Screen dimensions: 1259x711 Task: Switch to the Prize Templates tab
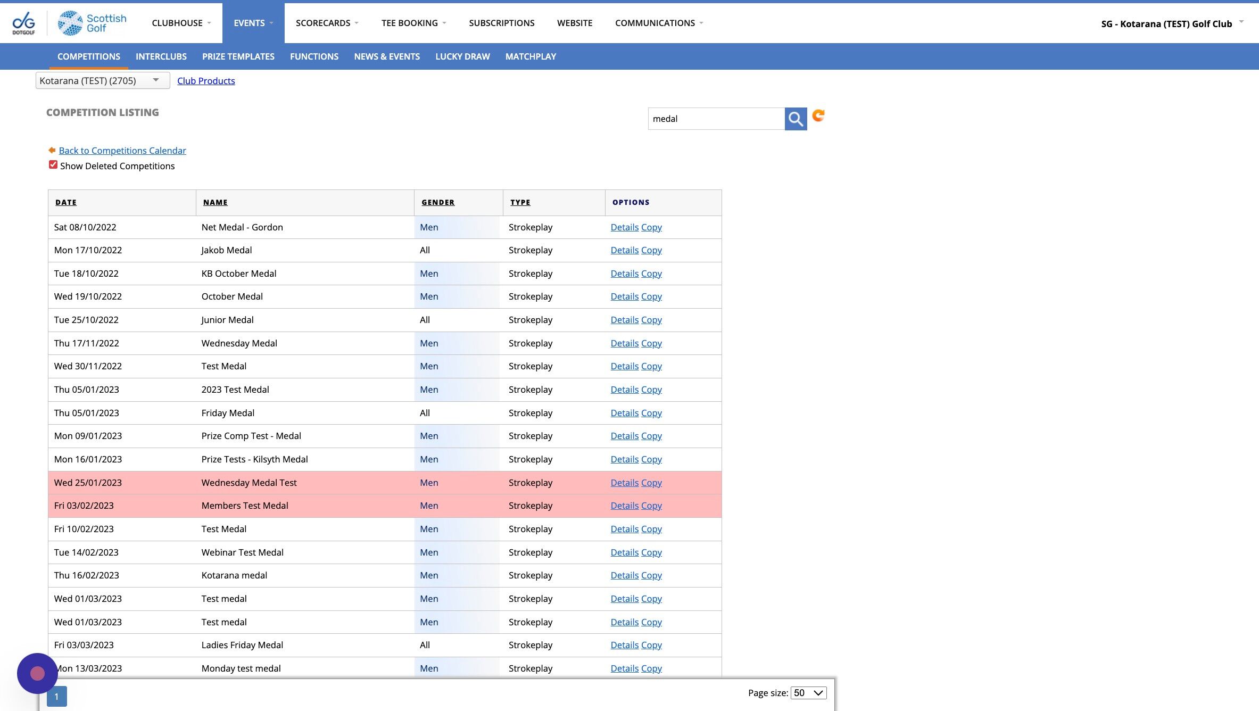coord(238,56)
